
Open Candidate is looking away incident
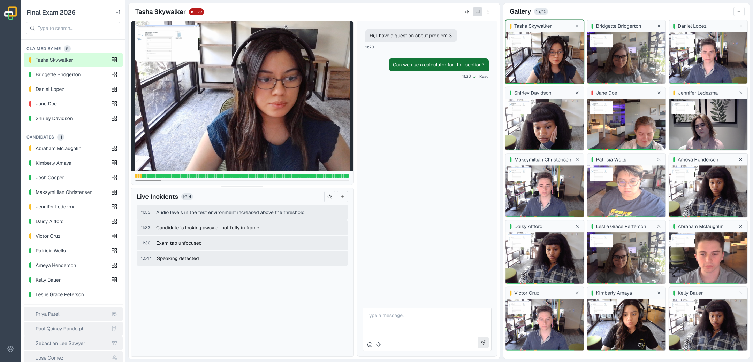point(242,228)
